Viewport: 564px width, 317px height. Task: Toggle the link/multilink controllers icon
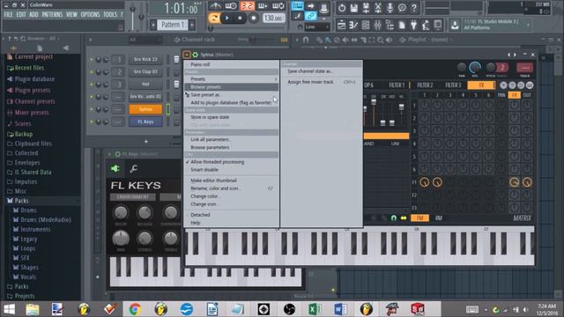[x=310, y=16]
